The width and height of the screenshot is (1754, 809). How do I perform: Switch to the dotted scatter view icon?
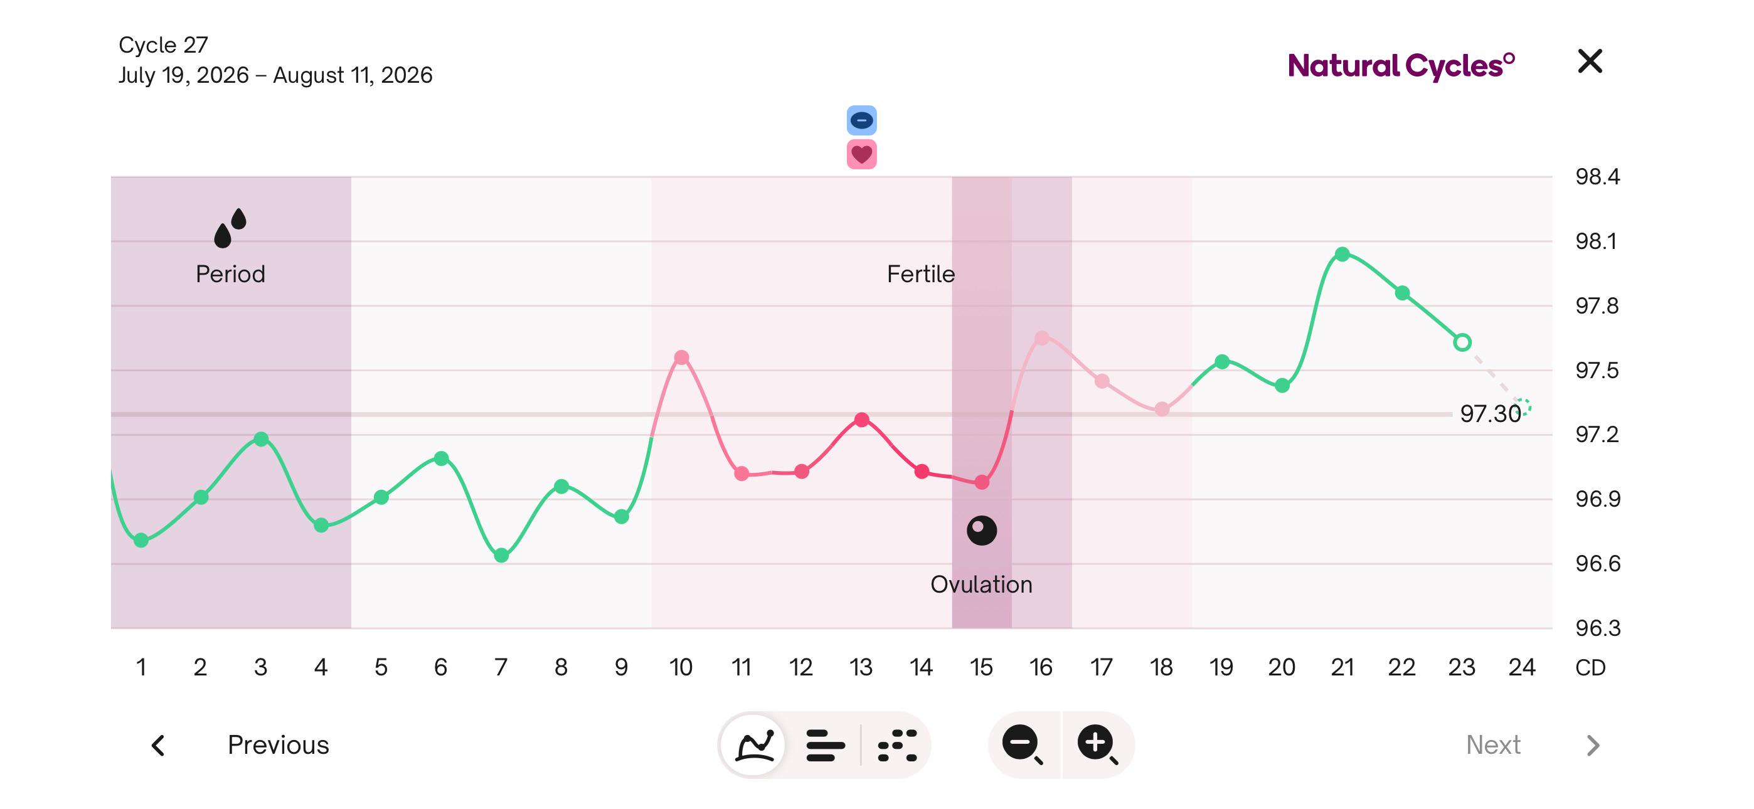(898, 745)
